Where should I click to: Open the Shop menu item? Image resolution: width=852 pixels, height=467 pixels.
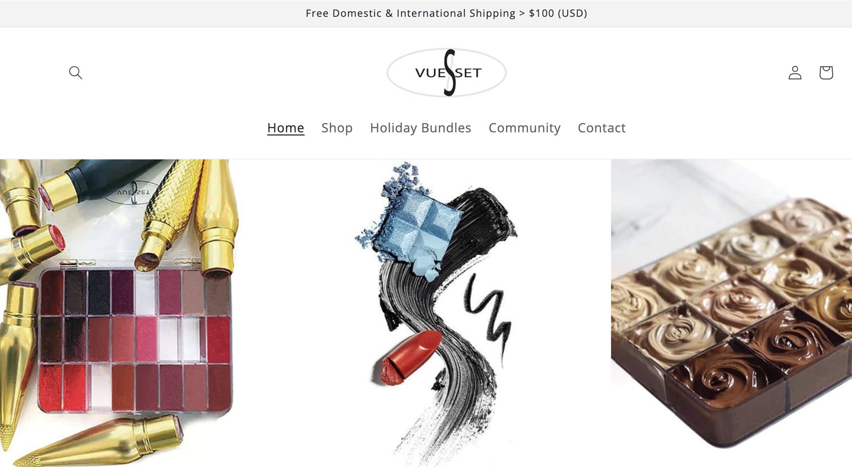337,128
